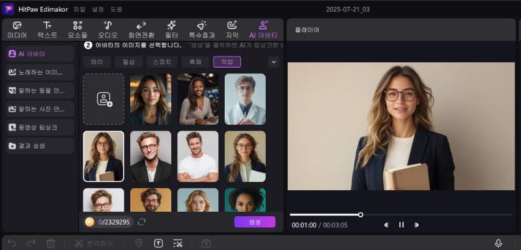Click the preview video frame
Image resolution: width=521 pixels, height=250 pixels.
point(401,126)
